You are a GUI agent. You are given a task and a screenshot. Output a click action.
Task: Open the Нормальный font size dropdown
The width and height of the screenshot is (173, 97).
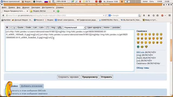click(x=75, y=27)
